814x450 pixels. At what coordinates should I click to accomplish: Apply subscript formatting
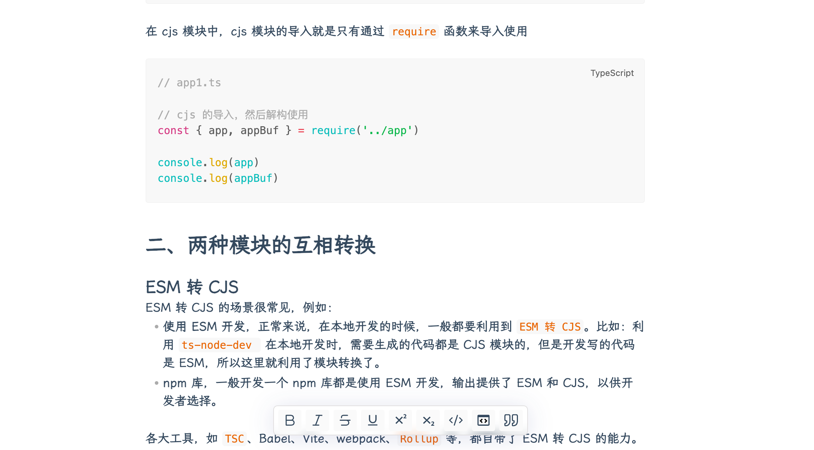pos(428,420)
